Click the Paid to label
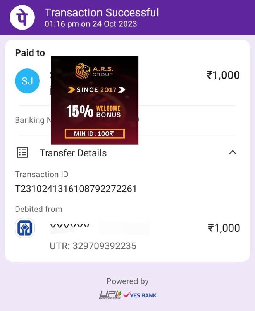Image resolution: width=255 pixels, height=311 pixels. (x=30, y=53)
